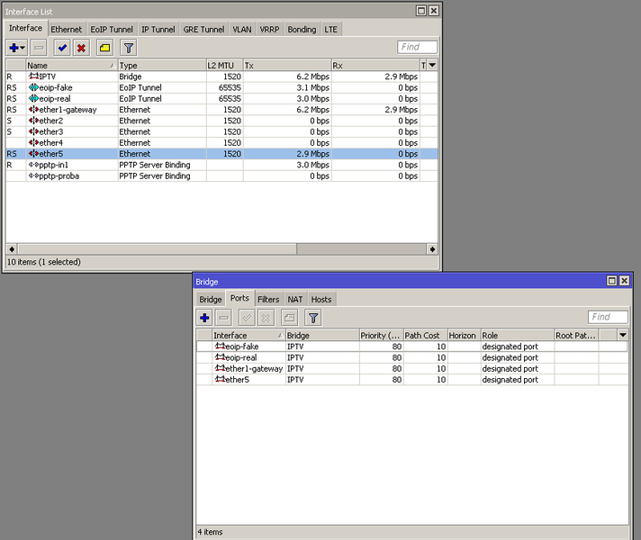Click the enable checkmark in Interface List toolbar

(62, 48)
